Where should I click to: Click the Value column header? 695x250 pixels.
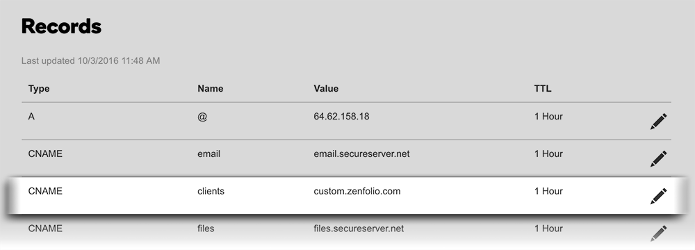326,89
